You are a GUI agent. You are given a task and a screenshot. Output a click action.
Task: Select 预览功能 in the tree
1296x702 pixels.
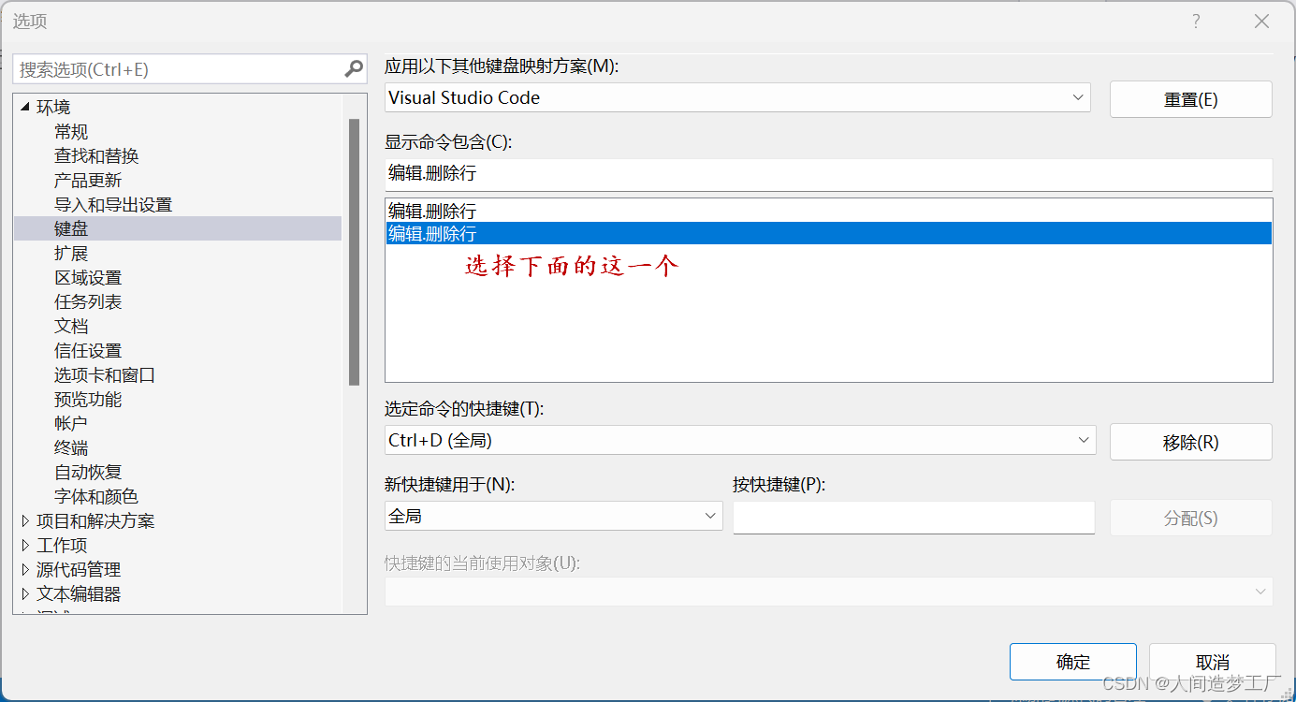point(88,399)
